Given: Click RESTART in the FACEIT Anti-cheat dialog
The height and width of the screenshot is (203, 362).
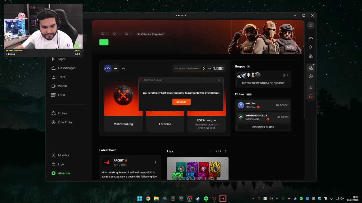Looking at the screenshot, I should pos(181,102).
